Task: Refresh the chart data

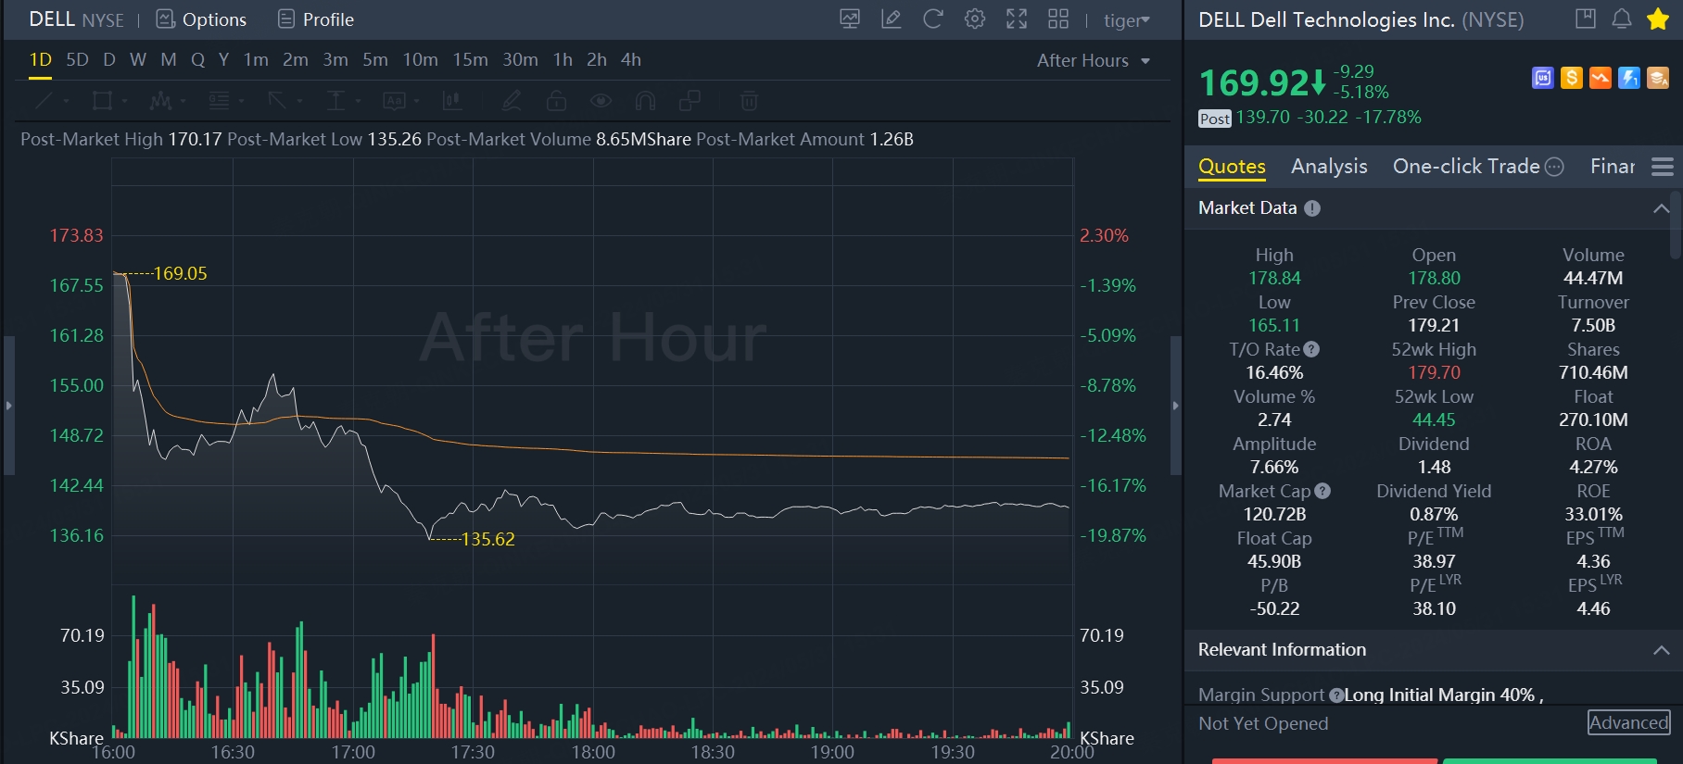Action: 933,19
